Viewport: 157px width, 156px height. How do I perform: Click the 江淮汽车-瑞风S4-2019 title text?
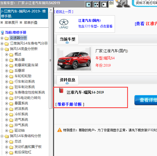(x=85, y=92)
